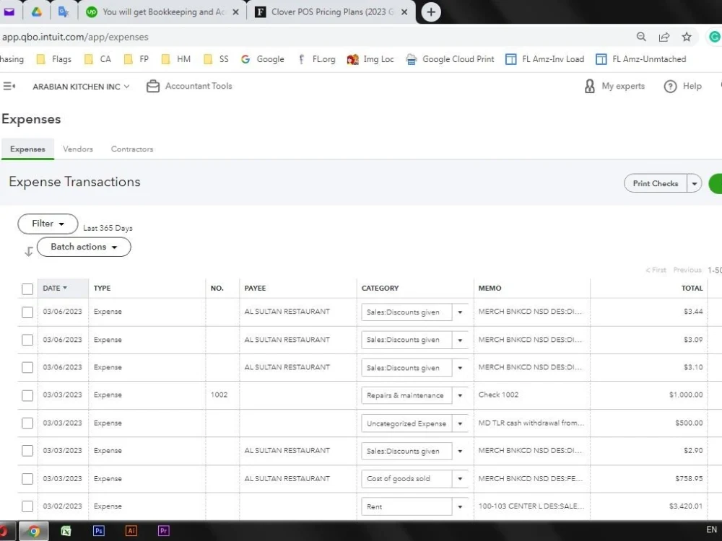Collapse the QuickBooks navigation menu icon
This screenshot has width=722, height=541.
click(9, 86)
